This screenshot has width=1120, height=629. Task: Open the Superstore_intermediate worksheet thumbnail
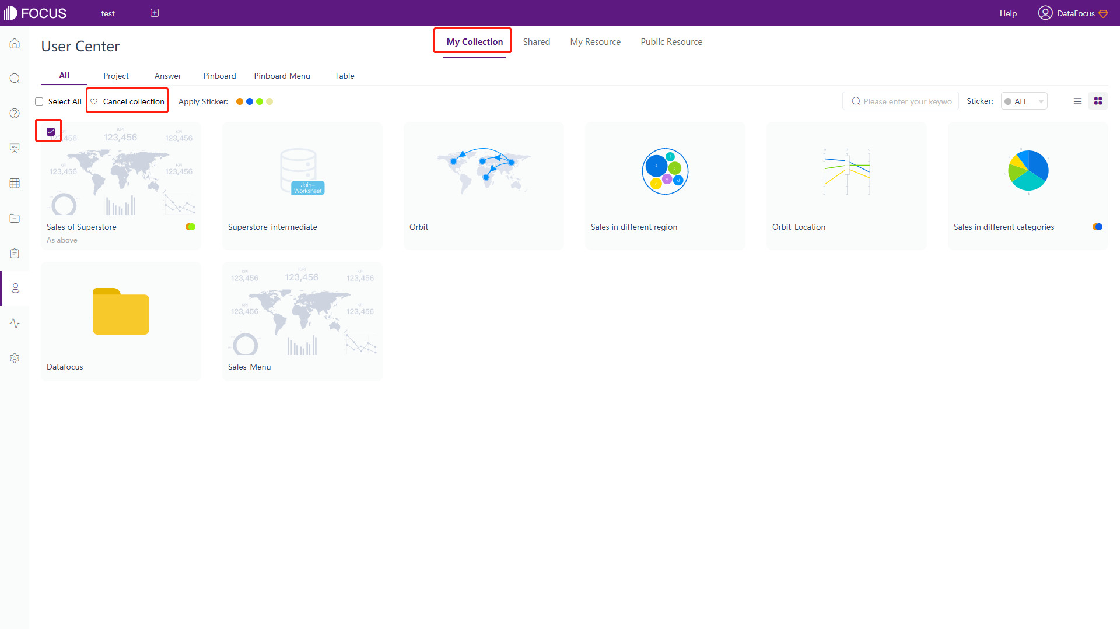click(x=302, y=171)
